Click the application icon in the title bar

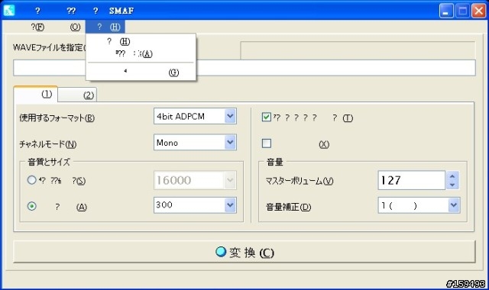[x=9, y=10]
